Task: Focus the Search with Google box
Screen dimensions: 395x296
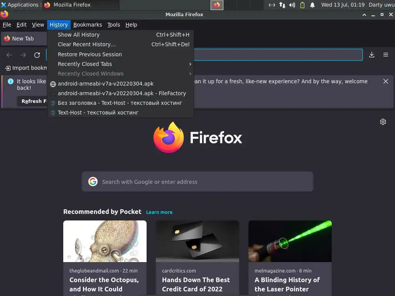Action: click(197, 182)
